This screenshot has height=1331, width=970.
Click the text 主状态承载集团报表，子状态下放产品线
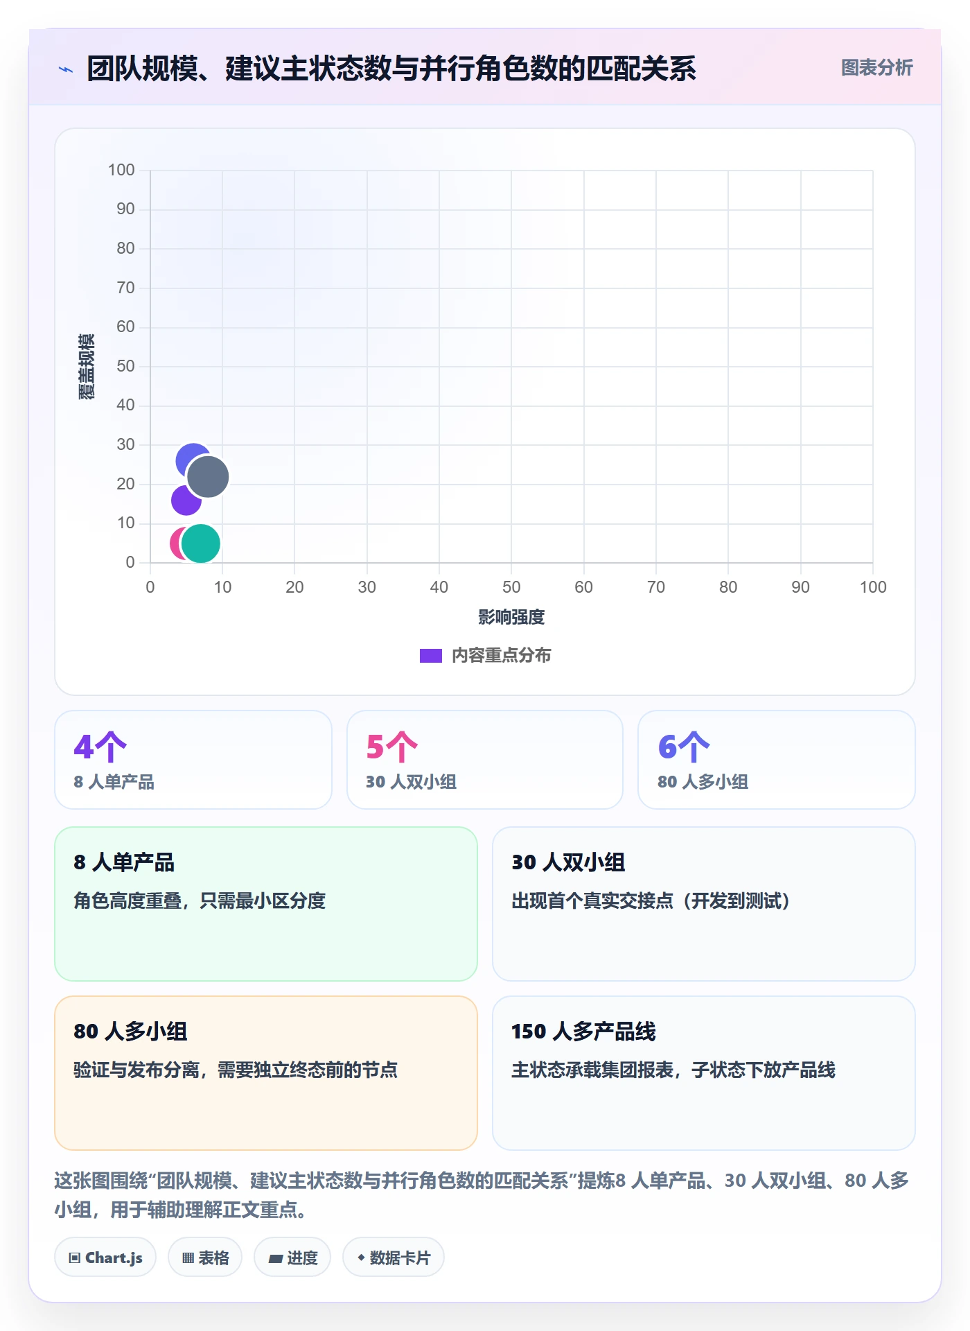[x=673, y=1070]
